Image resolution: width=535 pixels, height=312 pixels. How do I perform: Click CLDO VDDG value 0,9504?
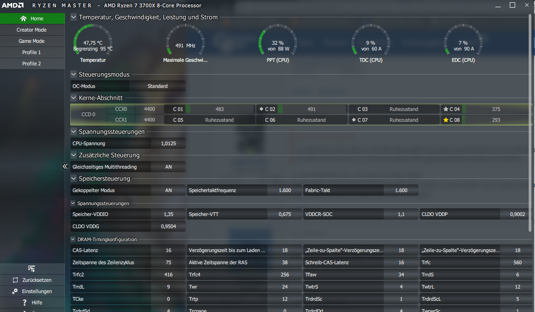pyautogui.click(x=169, y=226)
